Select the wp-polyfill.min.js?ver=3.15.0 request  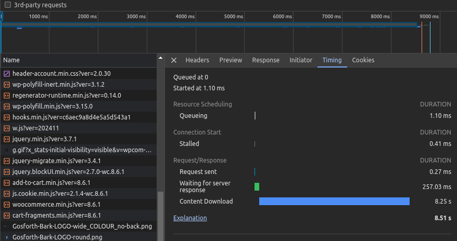coord(79,106)
